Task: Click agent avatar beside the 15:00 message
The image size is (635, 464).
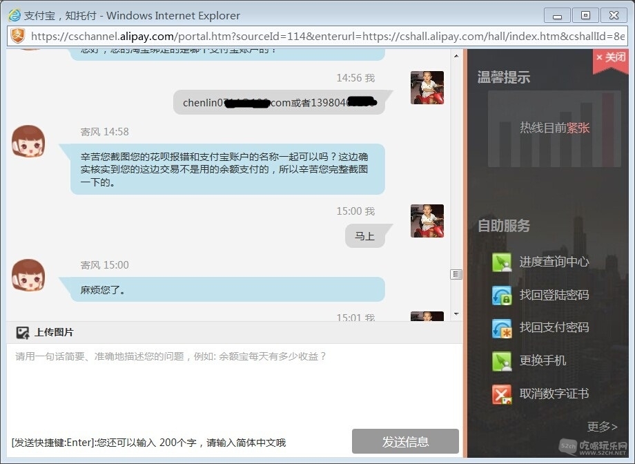Action: pos(28,275)
